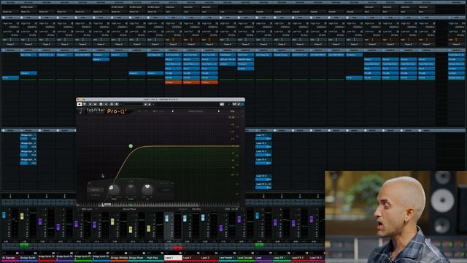Select the Lead 3 channel
This screenshot has height=263, width=467.
pyautogui.click(x=209, y=258)
